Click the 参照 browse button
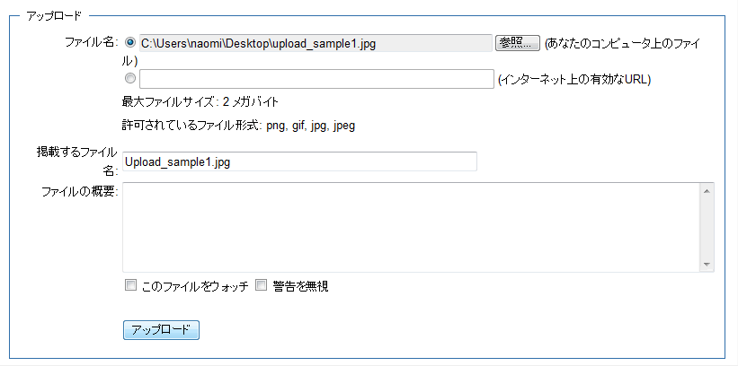The height and width of the screenshot is (366, 738). [x=517, y=43]
